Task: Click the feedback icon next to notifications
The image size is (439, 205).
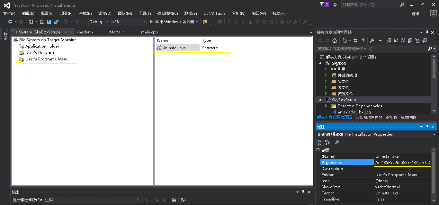Action: [336, 4]
